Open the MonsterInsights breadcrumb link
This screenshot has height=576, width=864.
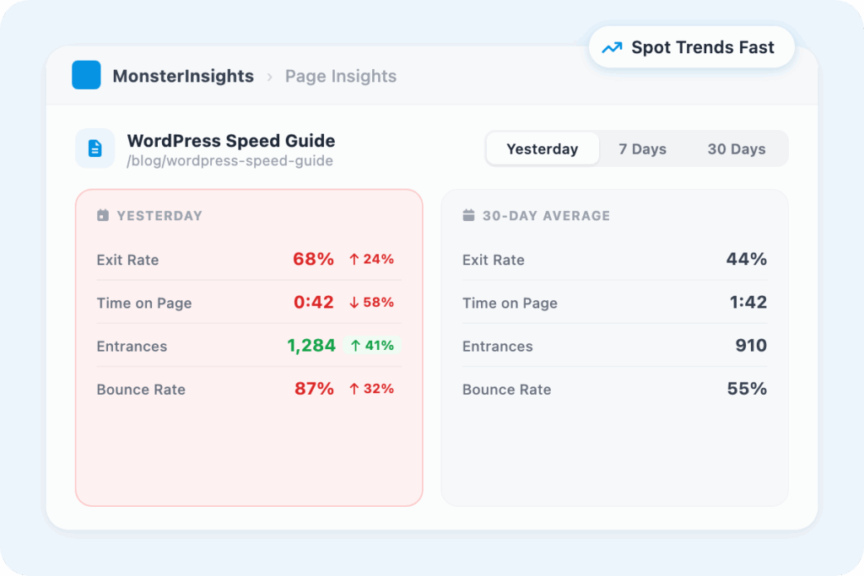[183, 76]
